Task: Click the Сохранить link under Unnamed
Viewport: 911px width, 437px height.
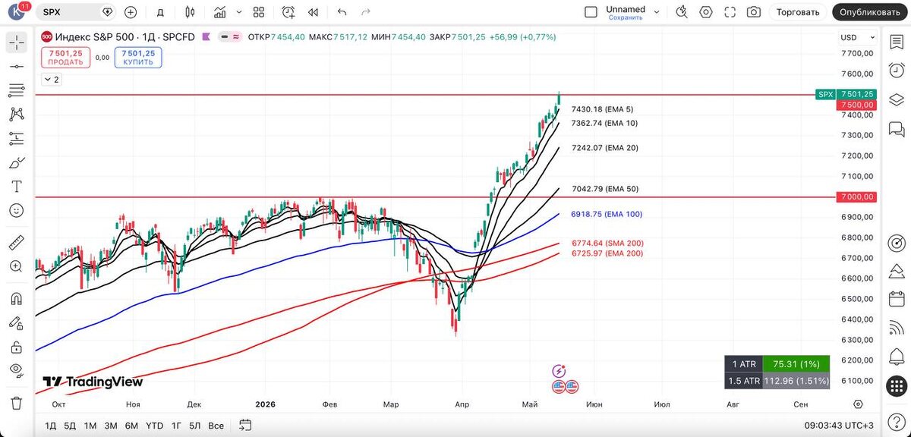Action: (626, 17)
